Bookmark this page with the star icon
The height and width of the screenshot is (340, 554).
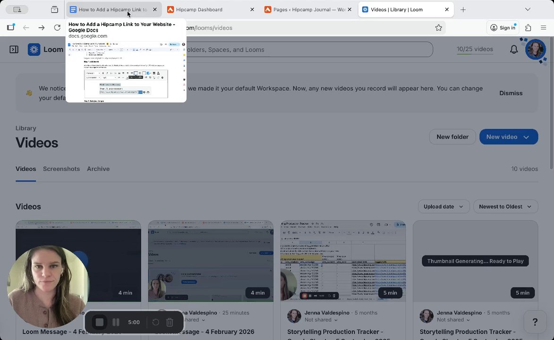pos(438,27)
